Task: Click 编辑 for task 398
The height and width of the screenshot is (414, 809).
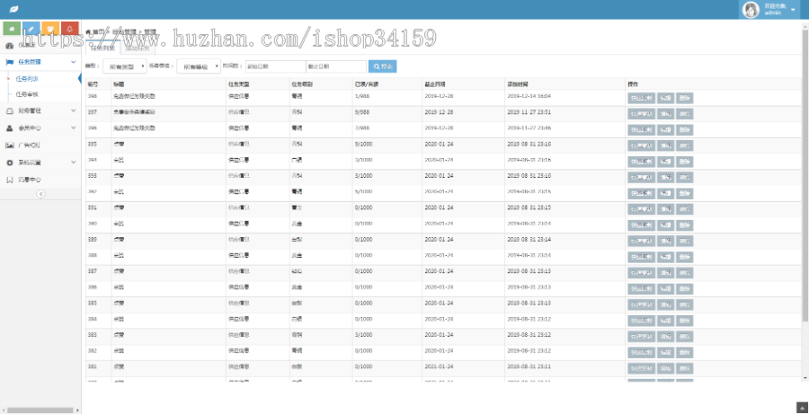Action: (x=665, y=98)
